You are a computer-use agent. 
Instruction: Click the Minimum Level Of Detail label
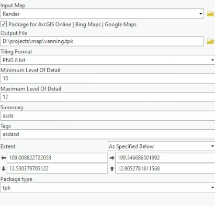[x=30, y=70]
